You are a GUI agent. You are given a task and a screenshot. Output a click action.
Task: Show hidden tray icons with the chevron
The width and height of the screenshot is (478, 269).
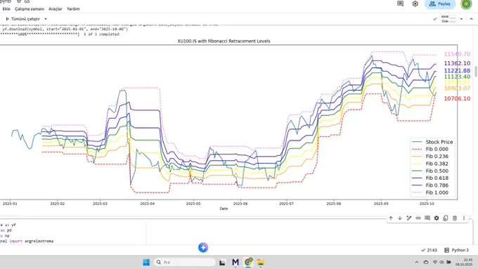tap(417, 262)
